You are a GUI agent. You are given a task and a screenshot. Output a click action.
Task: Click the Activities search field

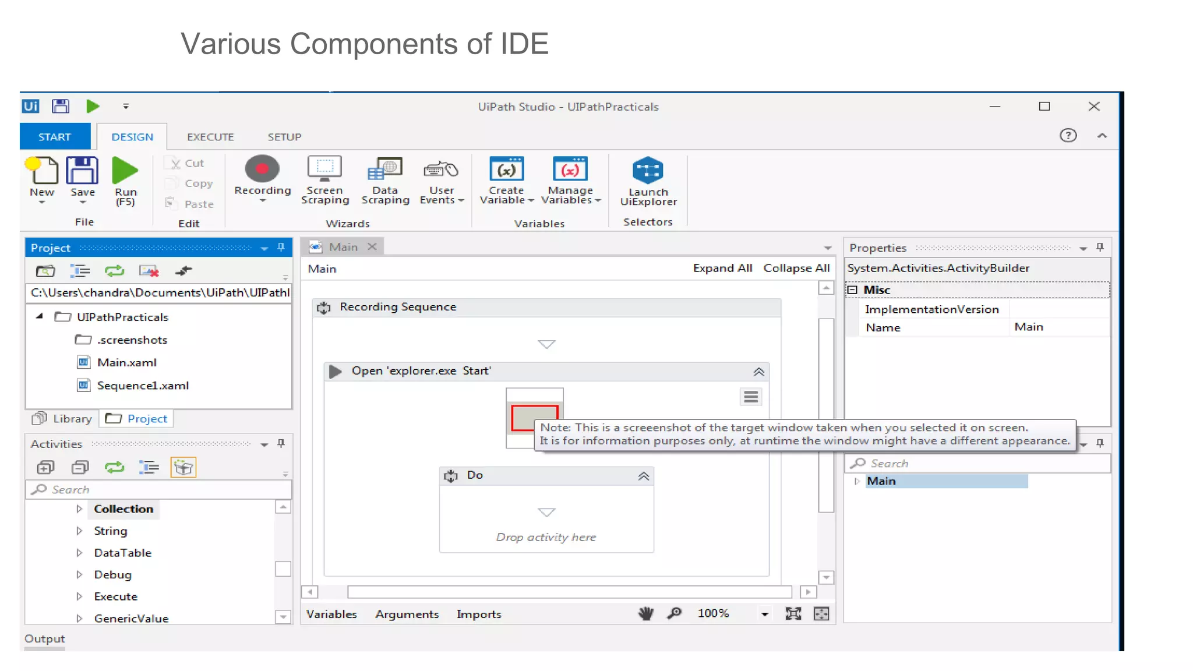158,489
